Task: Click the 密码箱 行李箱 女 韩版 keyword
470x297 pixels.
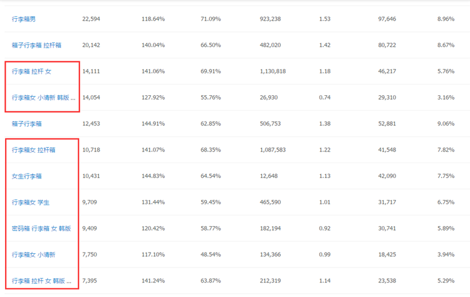Action: (41, 228)
